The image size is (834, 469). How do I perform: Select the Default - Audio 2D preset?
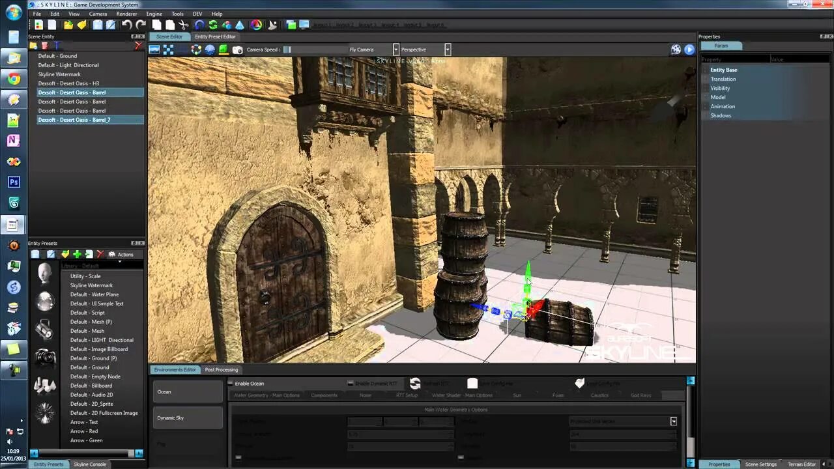tap(91, 395)
